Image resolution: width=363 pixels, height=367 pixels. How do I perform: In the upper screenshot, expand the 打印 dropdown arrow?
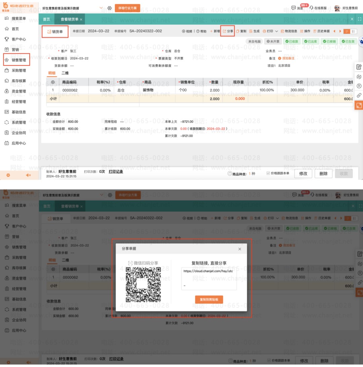(277, 31)
